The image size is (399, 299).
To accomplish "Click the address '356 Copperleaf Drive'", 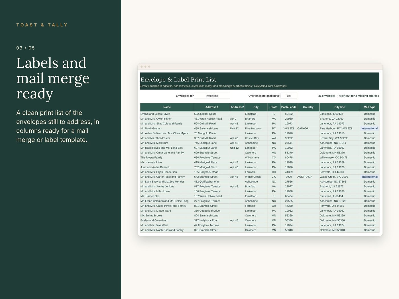I will (x=207, y=211).
